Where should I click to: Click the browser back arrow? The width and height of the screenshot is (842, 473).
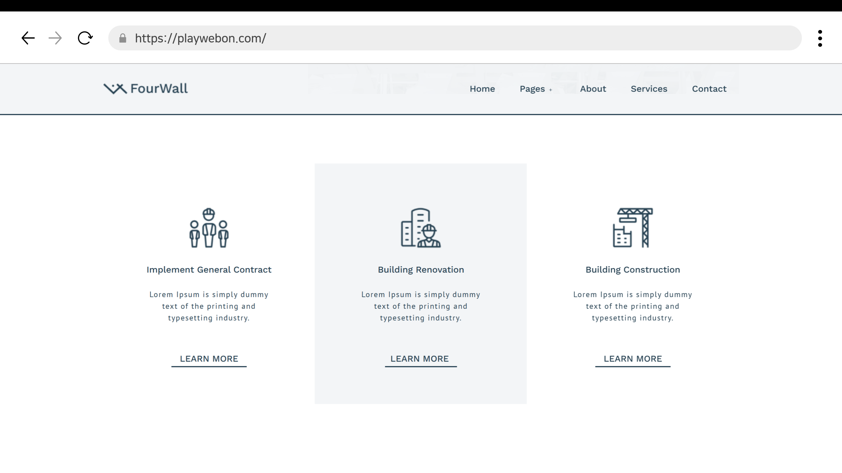click(x=28, y=38)
